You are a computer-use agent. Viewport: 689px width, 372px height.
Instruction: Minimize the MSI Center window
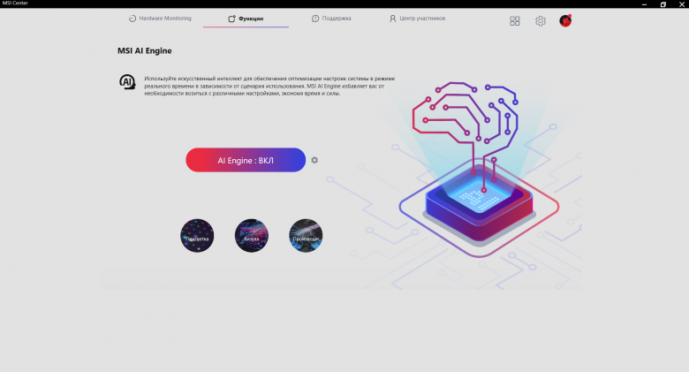click(644, 4)
